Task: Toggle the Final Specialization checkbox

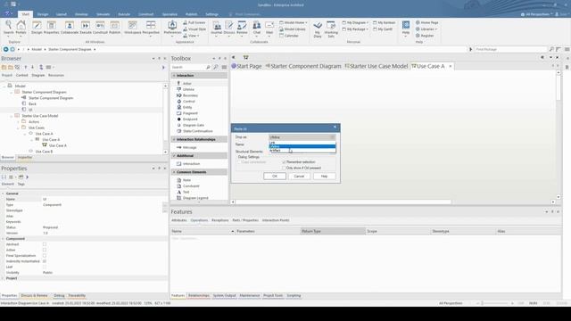Action: click(45, 256)
